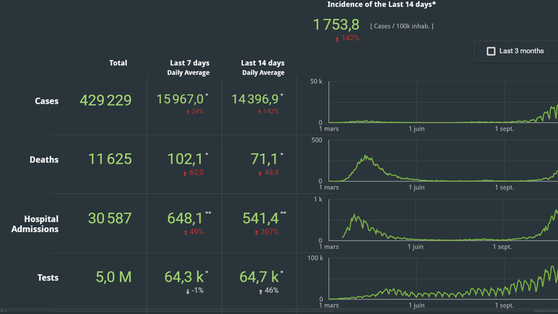The height and width of the screenshot is (314, 558).
Task: Click the down arrow beside -1% for Tests
Action: click(x=189, y=291)
